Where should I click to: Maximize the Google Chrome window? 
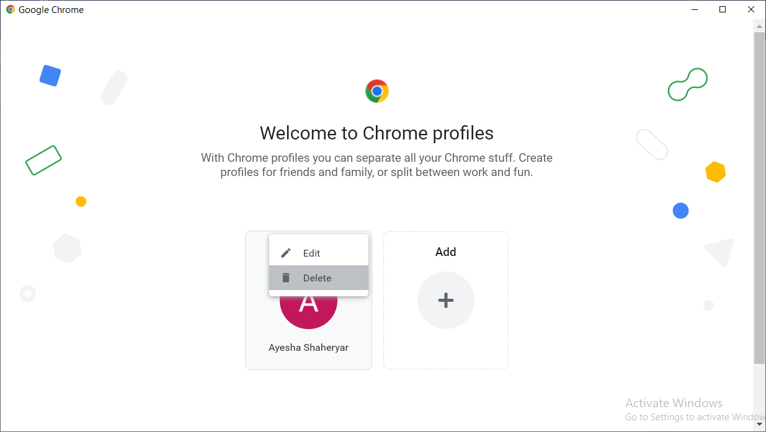(x=723, y=9)
